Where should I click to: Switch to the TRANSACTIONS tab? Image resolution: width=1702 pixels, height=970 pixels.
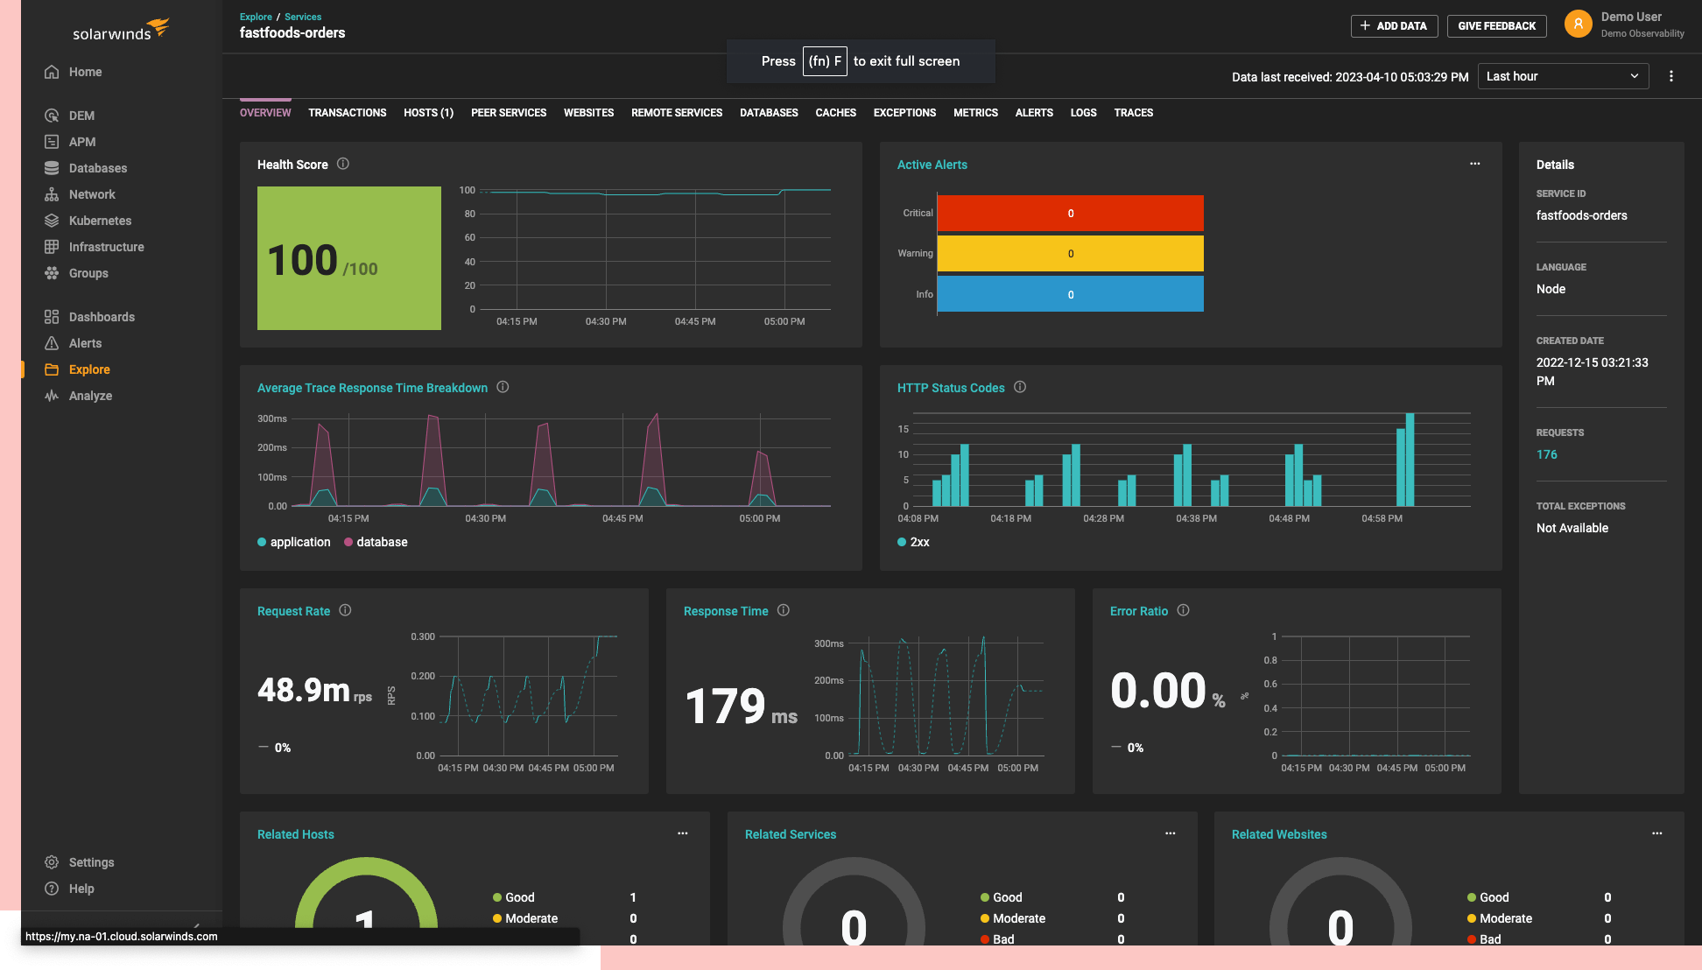pos(347,112)
